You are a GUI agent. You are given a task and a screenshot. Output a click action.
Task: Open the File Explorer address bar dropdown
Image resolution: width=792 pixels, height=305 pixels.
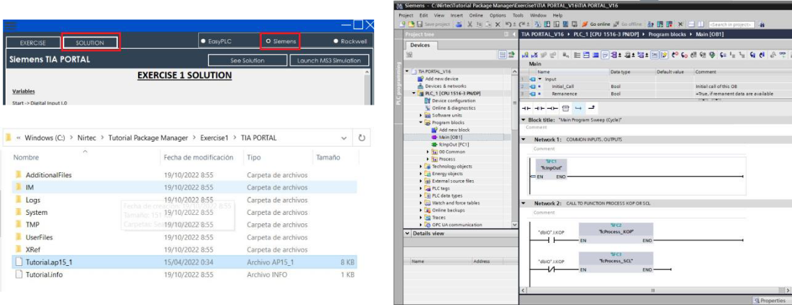pos(345,138)
